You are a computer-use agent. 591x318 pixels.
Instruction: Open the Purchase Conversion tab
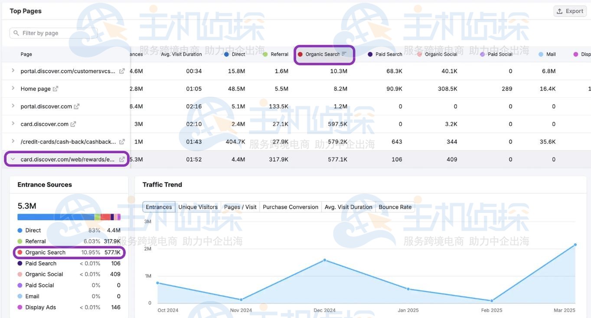tap(290, 207)
